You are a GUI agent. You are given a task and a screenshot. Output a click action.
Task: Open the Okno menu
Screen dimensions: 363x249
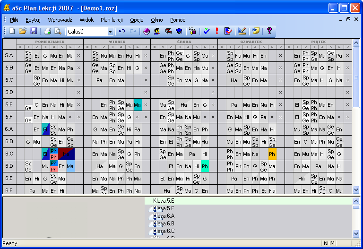pos(157,20)
